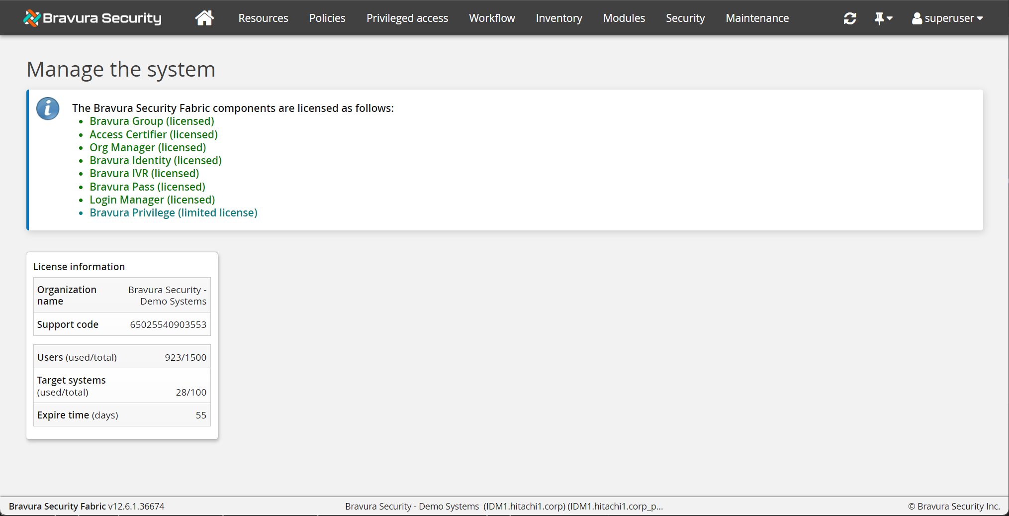Screen dimensions: 1009x516
Task: Click the info icon beside the license notice
Action: [x=48, y=108]
